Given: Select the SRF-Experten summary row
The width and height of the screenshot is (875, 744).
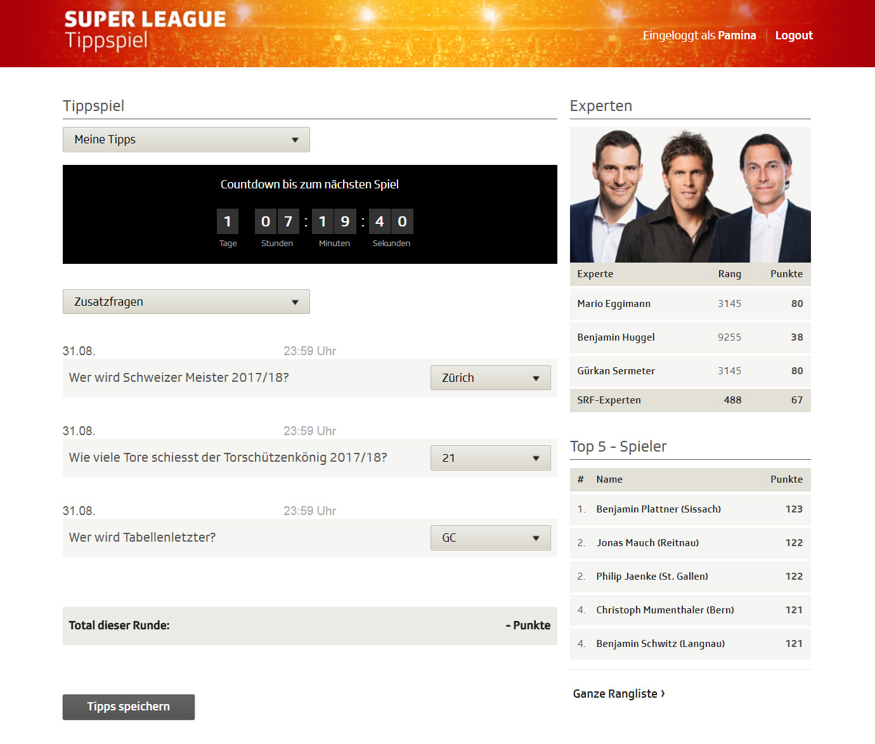Looking at the screenshot, I should [690, 400].
